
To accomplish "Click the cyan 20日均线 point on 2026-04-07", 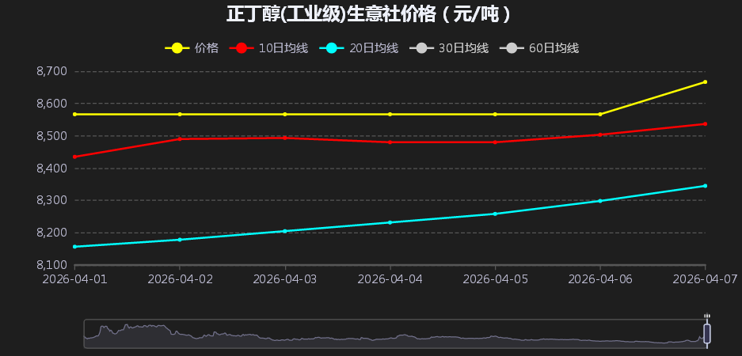I will [x=705, y=186].
